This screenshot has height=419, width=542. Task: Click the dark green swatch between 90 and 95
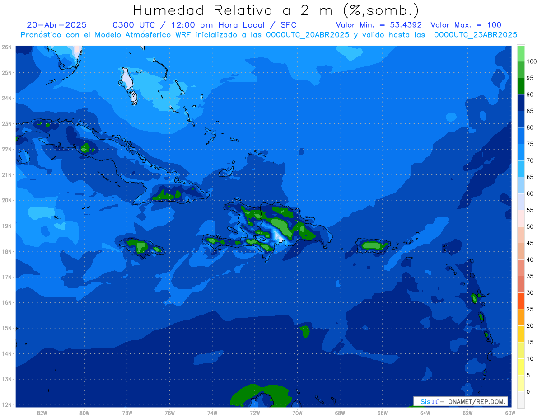point(521,86)
